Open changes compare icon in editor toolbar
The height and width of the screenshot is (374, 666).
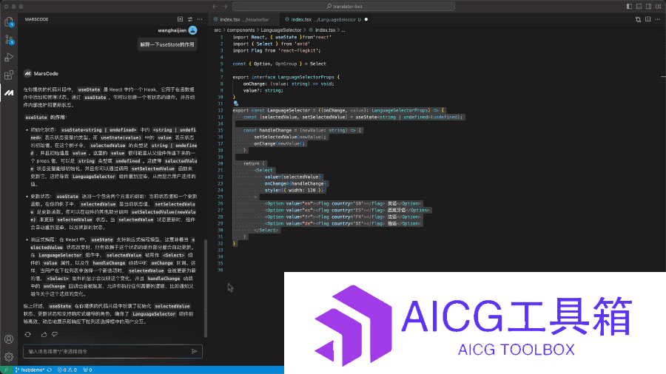click(638, 19)
